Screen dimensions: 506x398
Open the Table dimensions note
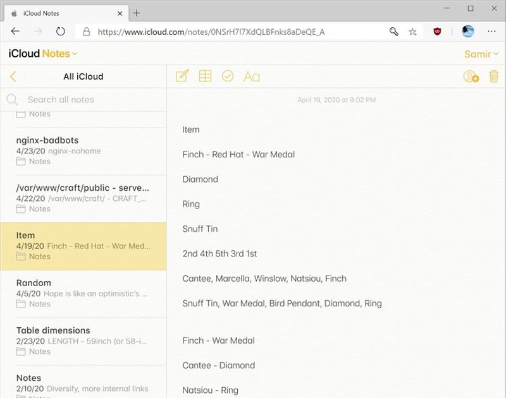83,341
